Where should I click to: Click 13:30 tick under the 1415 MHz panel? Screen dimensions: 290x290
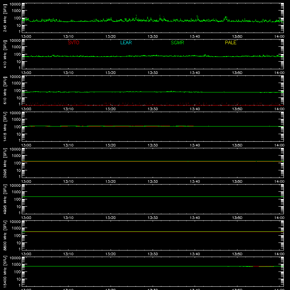153,145
